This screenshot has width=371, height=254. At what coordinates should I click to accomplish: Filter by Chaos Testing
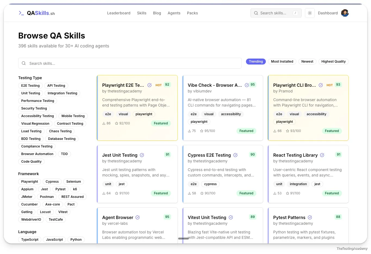[x=60, y=131]
